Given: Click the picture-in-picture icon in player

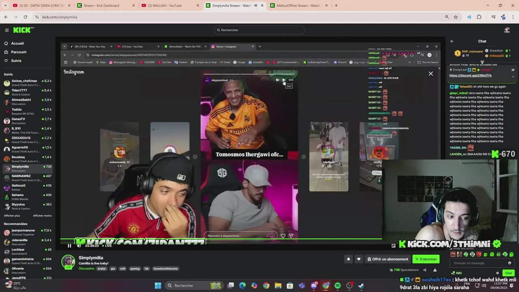Looking at the screenshot, I should pos(393,246).
